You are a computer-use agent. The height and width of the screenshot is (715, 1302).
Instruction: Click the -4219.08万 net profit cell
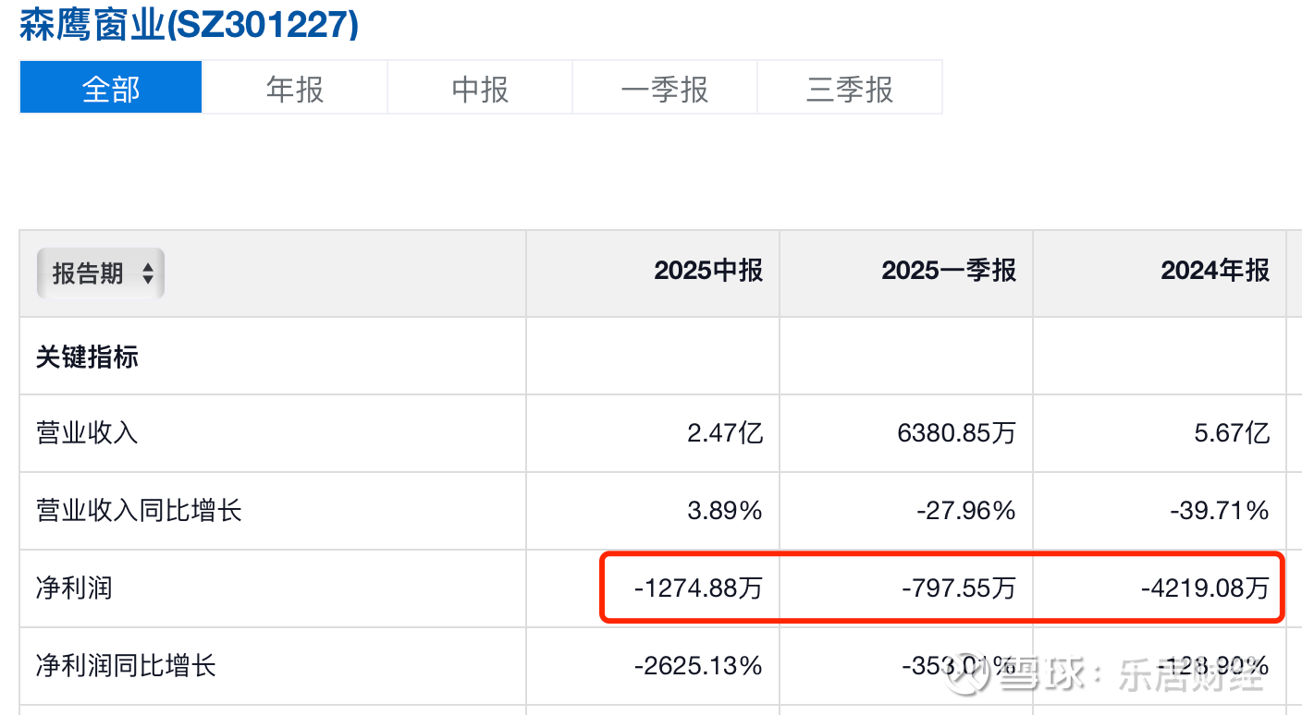click(1203, 588)
